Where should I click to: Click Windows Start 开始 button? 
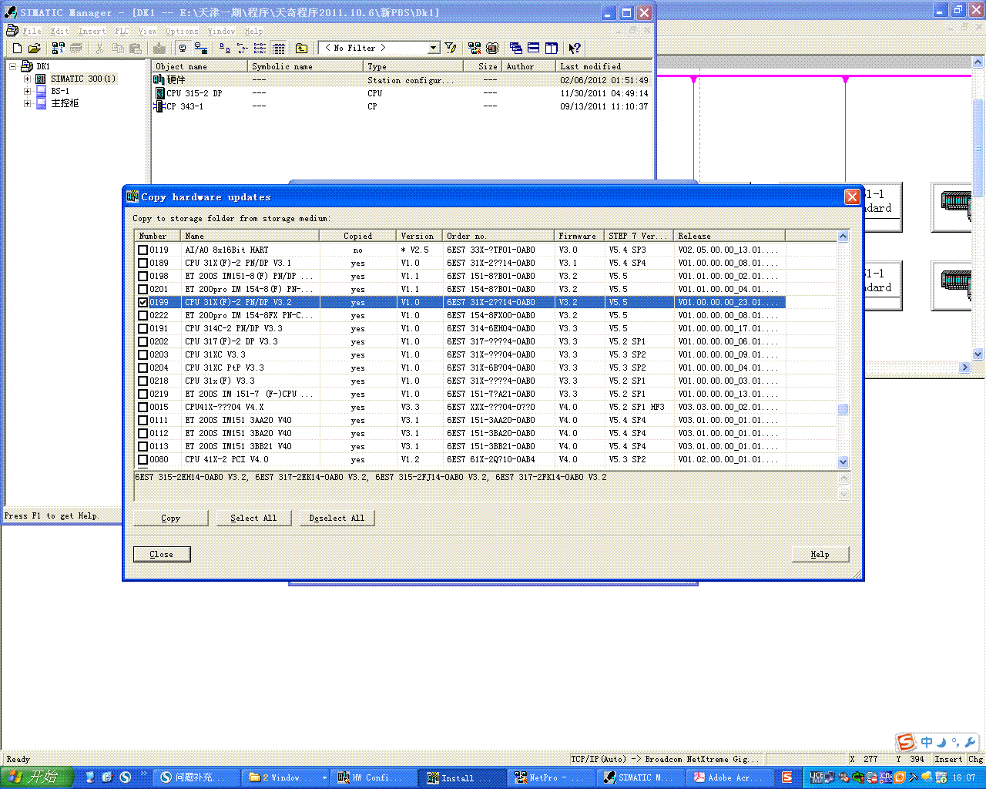click(x=36, y=777)
